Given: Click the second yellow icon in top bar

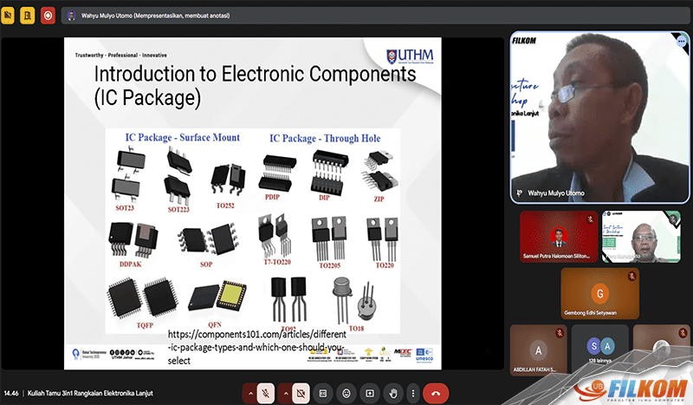Looking at the screenshot, I should 28,15.
